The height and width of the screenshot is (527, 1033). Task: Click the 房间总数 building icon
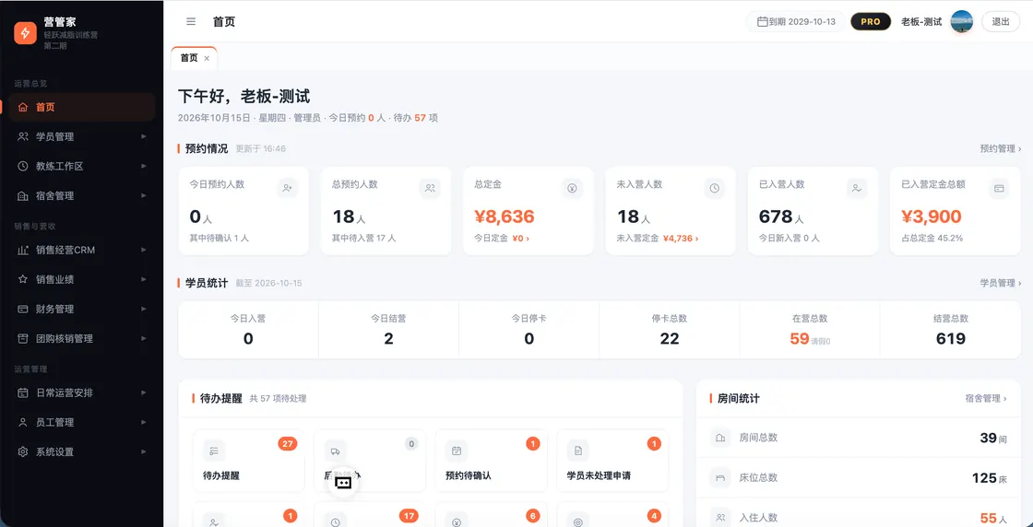click(x=720, y=438)
